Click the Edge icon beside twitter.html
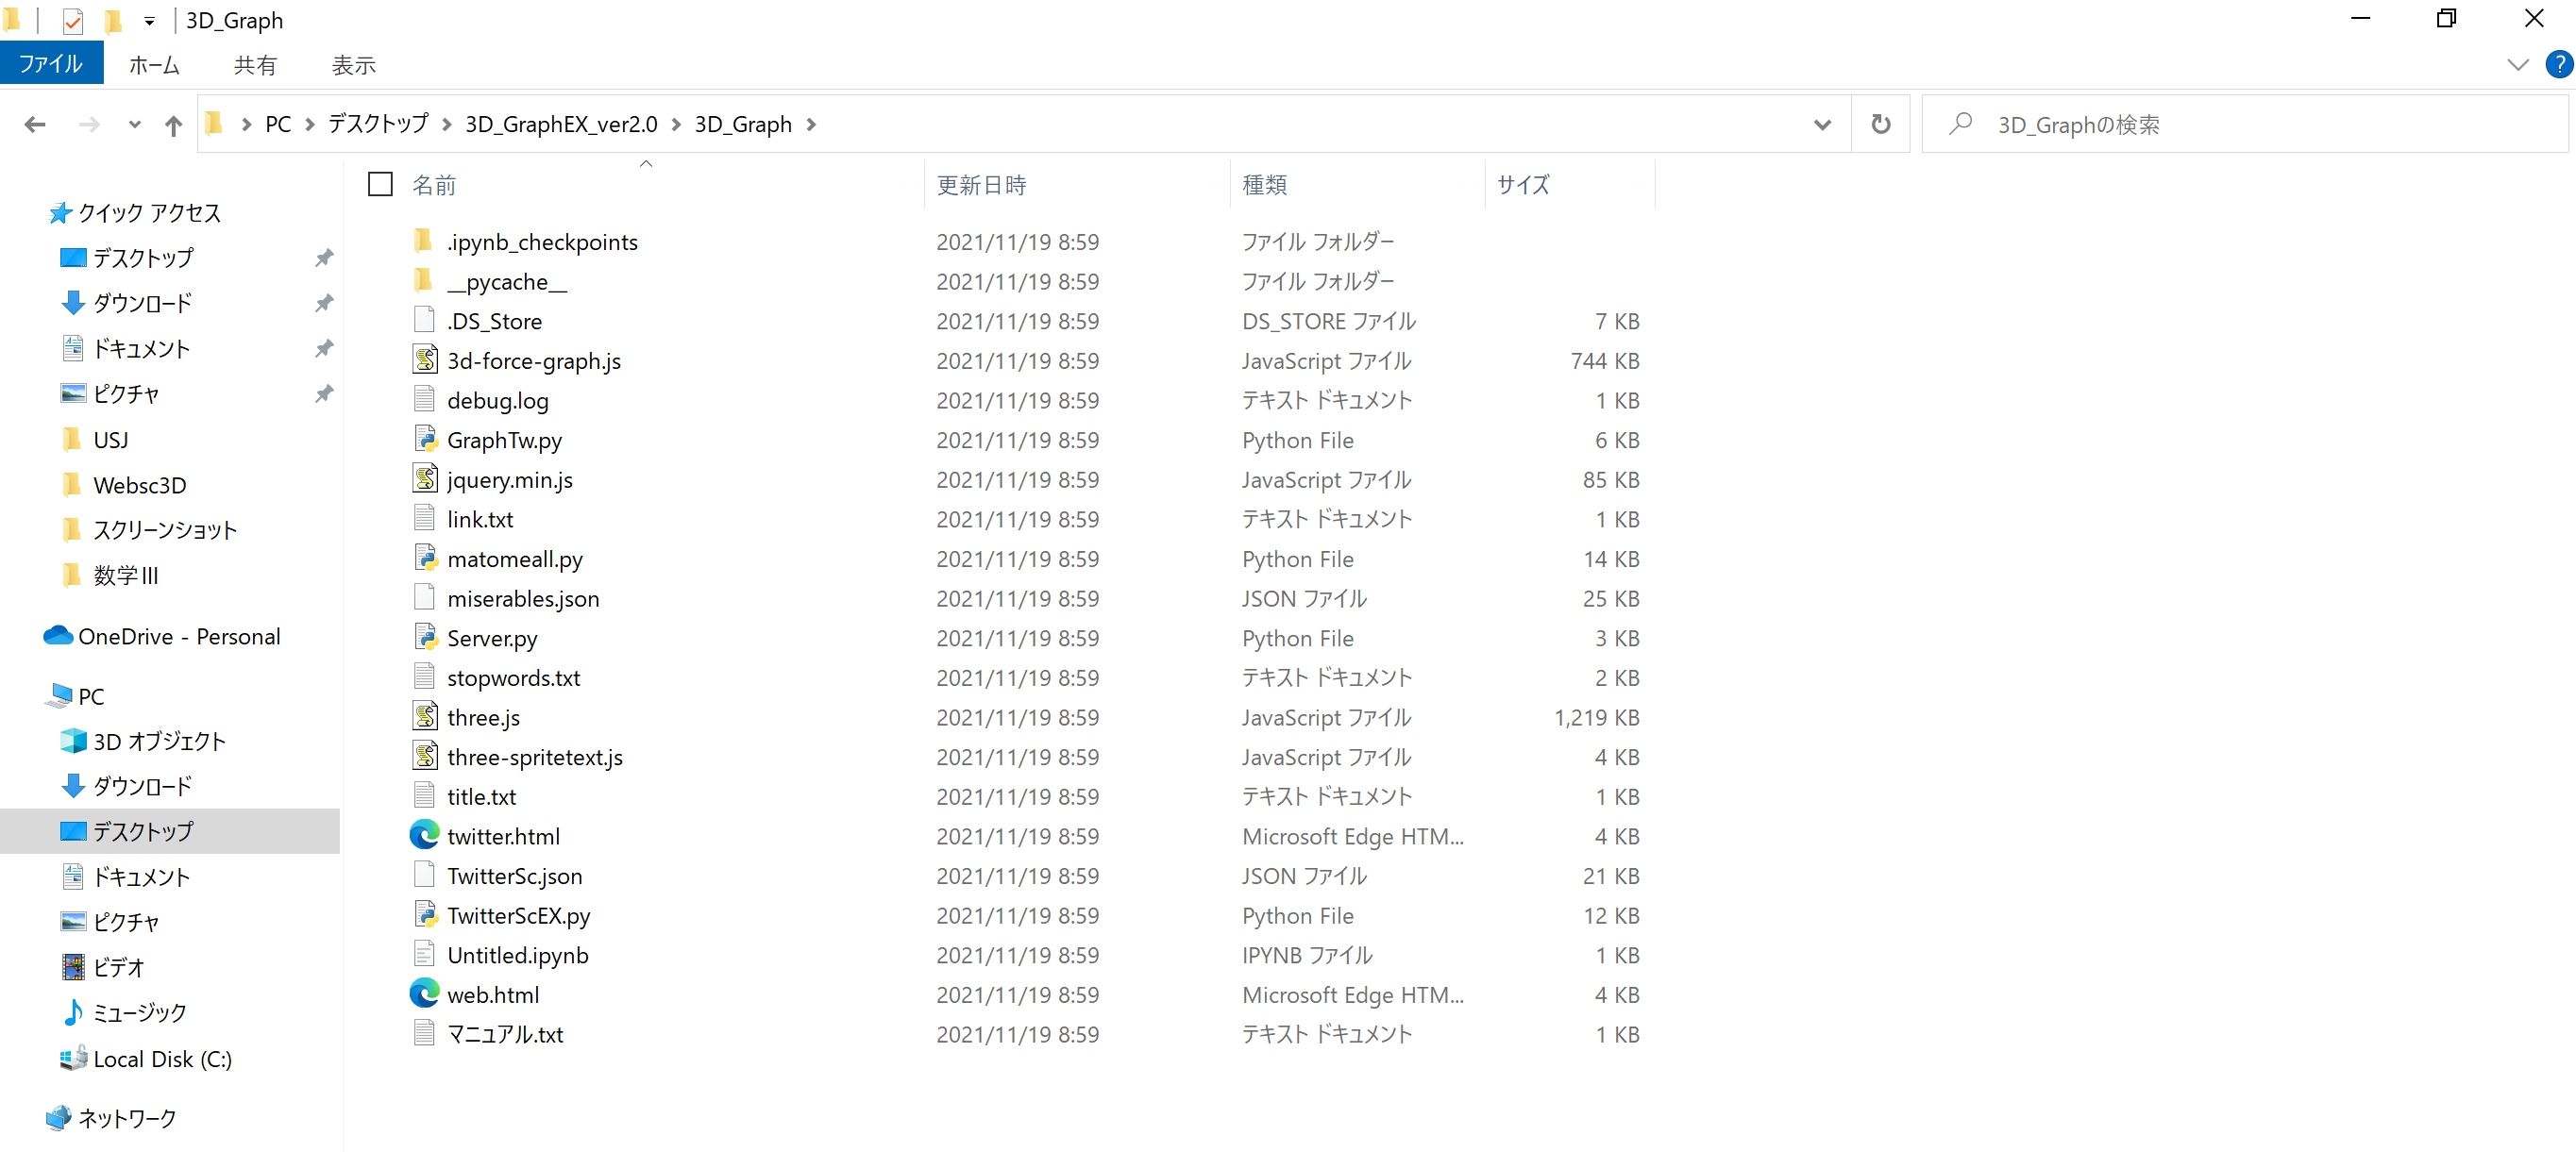The width and height of the screenshot is (2576, 1152). (424, 835)
